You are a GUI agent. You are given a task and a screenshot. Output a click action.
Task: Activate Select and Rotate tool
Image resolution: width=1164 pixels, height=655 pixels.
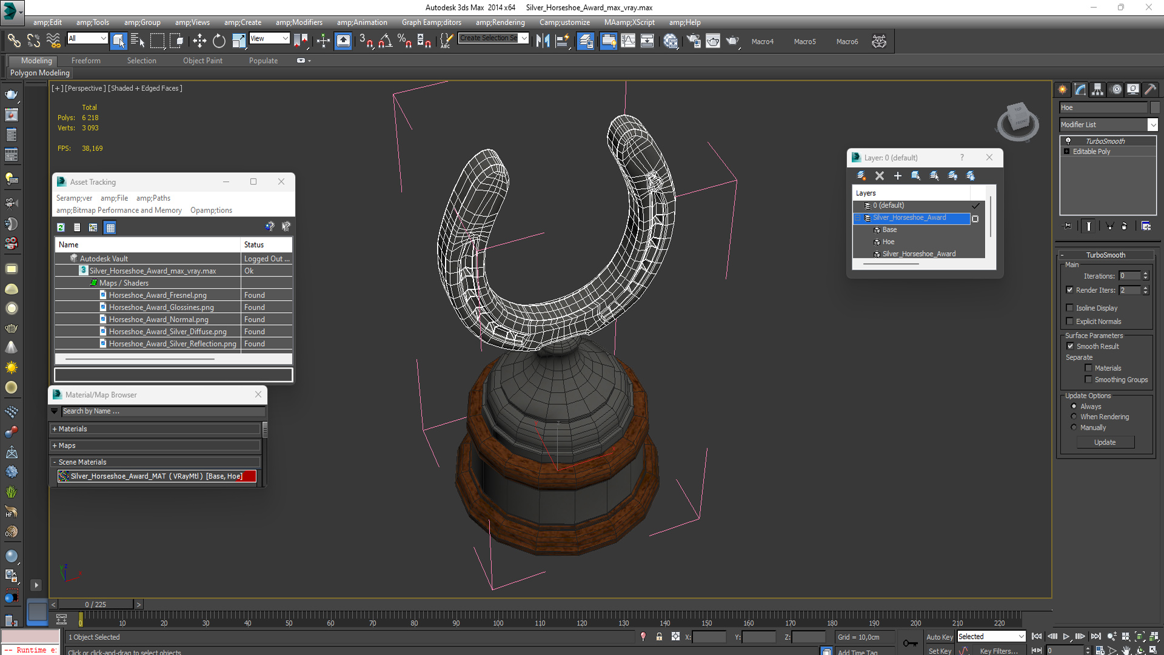[x=219, y=41]
